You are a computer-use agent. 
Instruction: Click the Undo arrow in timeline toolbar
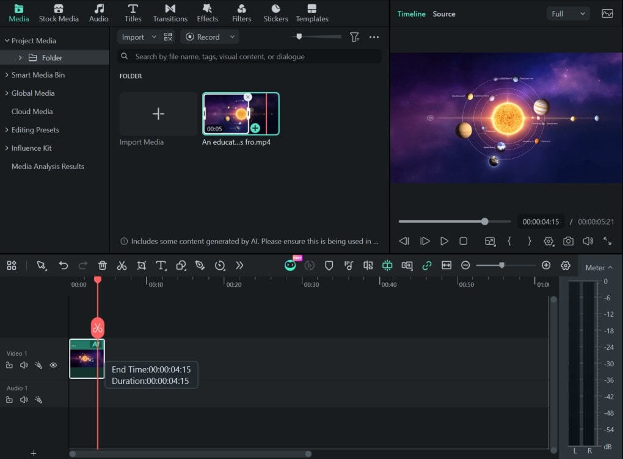point(63,266)
